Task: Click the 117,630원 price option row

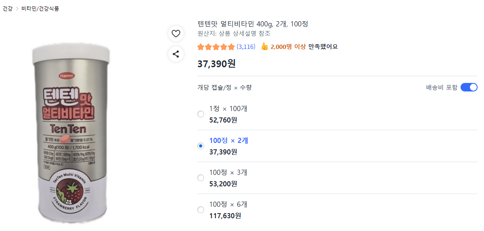Action: tap(337, 210)
